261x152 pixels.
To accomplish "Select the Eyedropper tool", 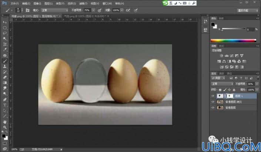I will 5,50.
